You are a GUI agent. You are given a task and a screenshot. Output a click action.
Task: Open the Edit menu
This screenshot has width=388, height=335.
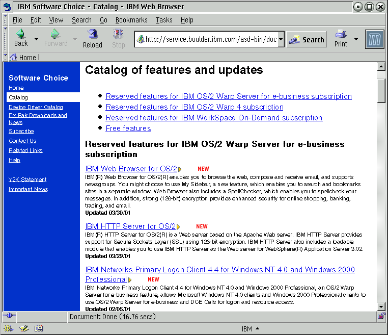pos(36,20)
